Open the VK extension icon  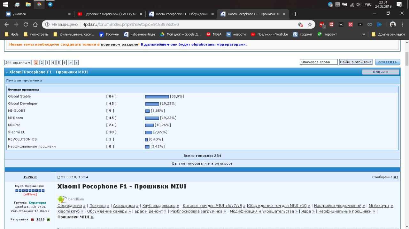point(341,25)
